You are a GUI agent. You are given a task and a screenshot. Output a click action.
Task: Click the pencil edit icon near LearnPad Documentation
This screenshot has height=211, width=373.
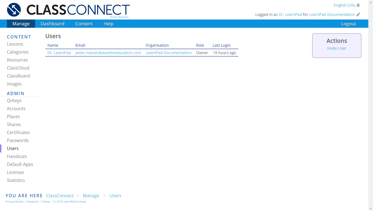(x=358, y=15)
